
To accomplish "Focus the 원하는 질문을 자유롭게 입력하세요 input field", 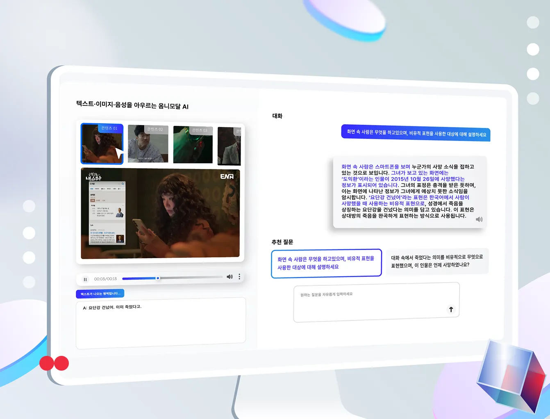I will click(x=376, y=302).
